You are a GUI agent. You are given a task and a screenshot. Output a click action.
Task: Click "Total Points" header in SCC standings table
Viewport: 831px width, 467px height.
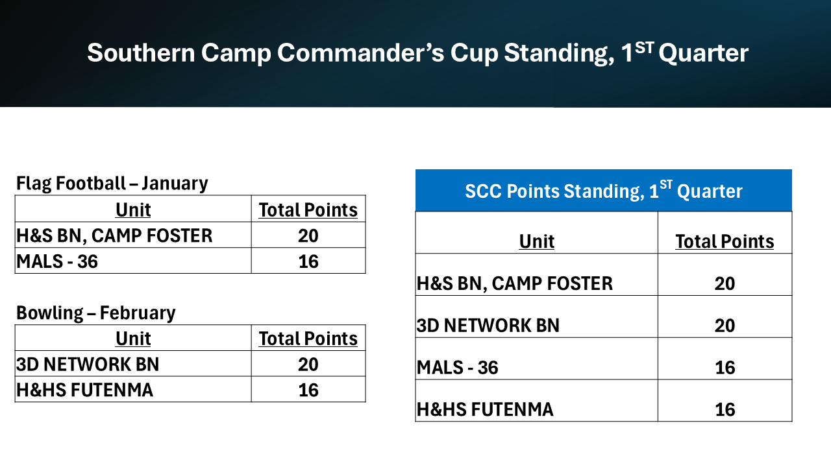click(725, 241)
